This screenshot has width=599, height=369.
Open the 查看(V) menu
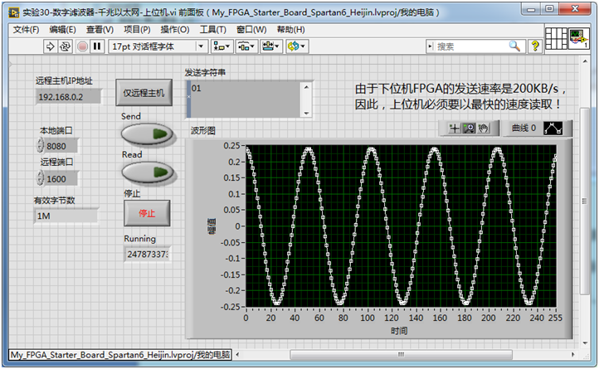[100, 30]
